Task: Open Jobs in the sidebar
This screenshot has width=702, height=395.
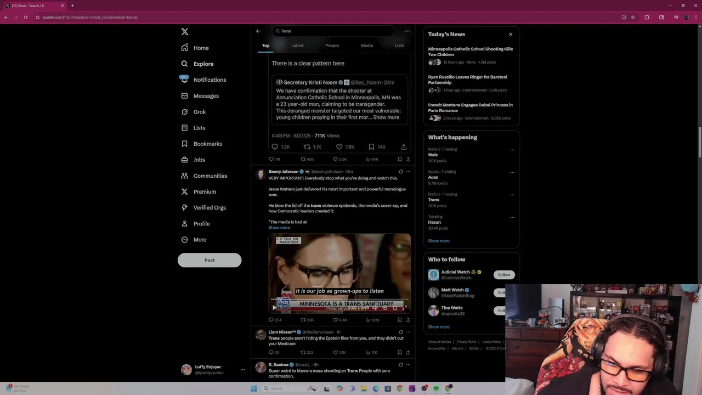Action: tap(193, 160)
